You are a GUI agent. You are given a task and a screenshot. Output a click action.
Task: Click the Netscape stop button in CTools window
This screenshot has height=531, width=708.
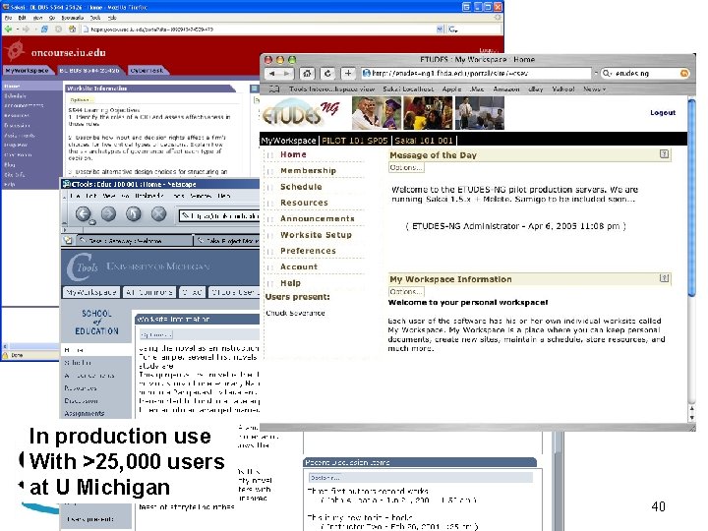pos(159,213)
